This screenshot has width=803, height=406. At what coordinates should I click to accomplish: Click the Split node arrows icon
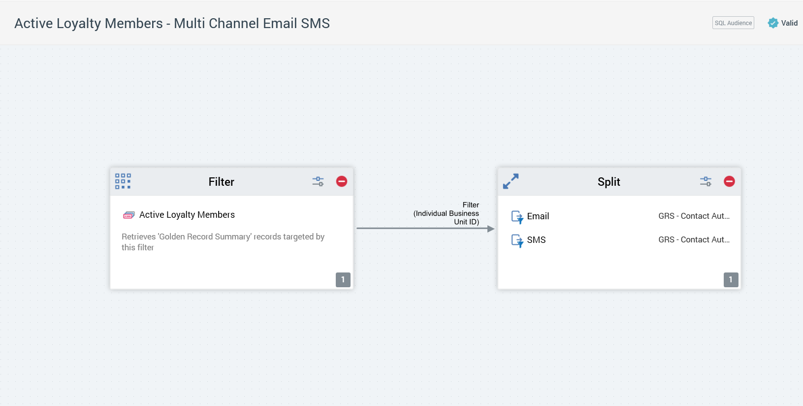(x=511, y=181)
